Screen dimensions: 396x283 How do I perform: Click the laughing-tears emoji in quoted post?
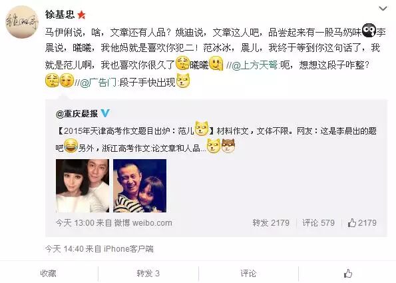(71, 146)
